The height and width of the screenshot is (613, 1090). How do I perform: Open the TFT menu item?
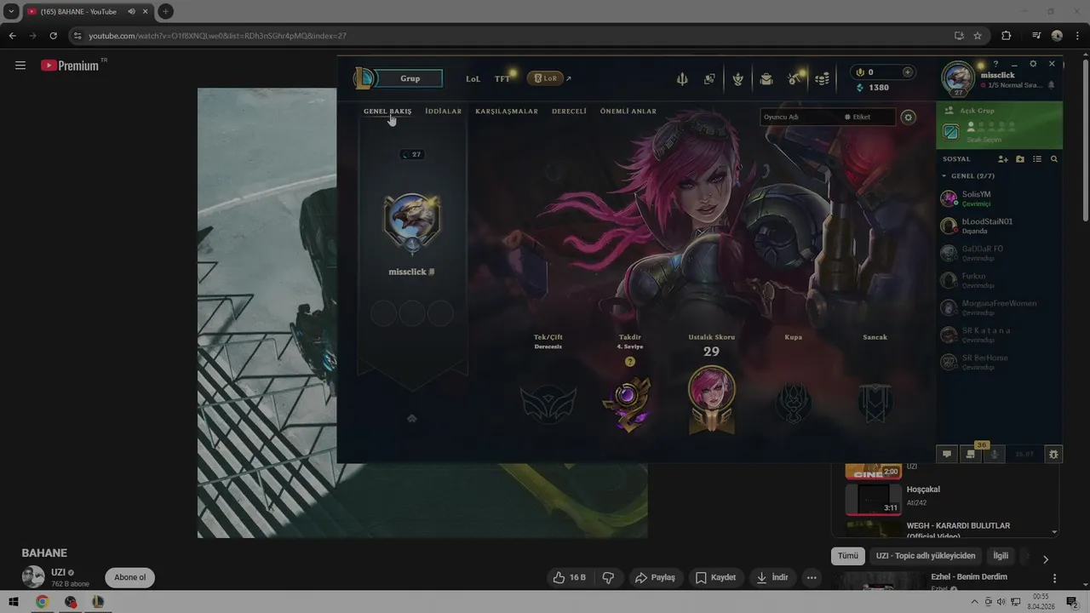pyautogui.click(x=502, y=78)
